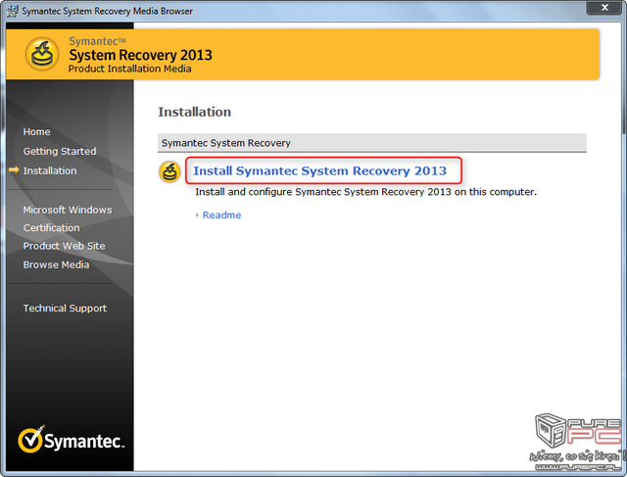The image size is (627, 477).
Task: Click Install Symantec System Recovery 2013 link
Action: click(x=320, y=170)
